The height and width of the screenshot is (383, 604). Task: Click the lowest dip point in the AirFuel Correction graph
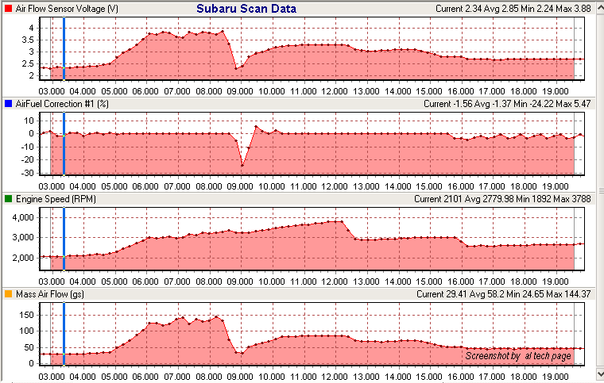click(242, 165)
